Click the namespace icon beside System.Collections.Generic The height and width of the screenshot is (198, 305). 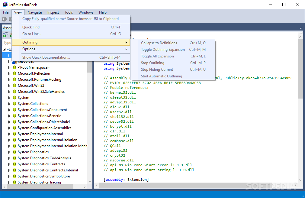14,116
